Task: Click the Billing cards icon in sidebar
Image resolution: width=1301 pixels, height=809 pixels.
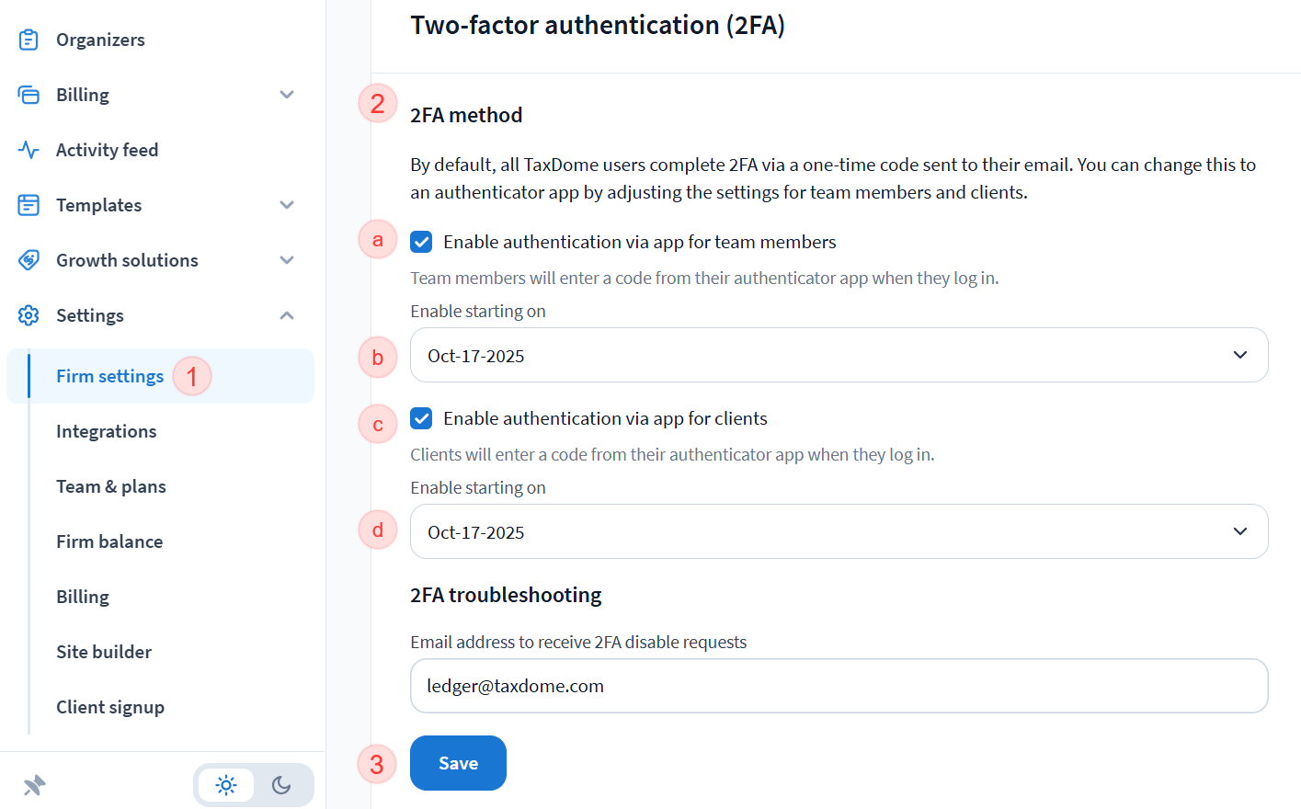Action: click(x=29, y=95)
